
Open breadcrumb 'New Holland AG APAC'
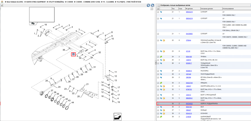(x=15, y=2)
